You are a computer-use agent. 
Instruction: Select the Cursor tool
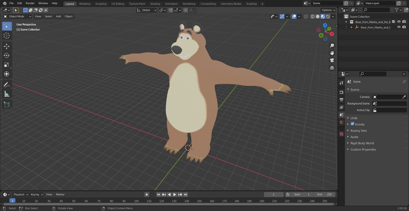[x=7, y=36]
